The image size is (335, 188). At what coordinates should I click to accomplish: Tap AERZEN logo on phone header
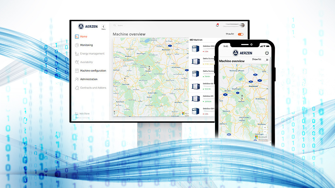coord(242,53)
